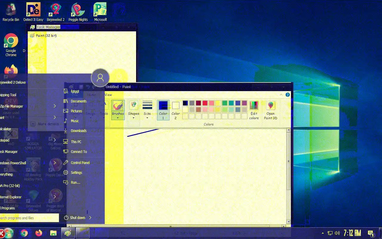Open the network tray icon
This screenshot has height=239, width=382.
pos(330,233)
